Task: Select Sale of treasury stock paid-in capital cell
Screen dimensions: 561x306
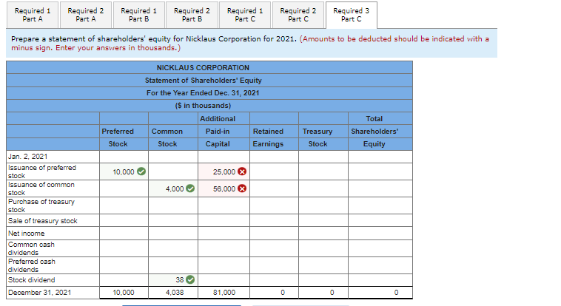Action: [x=224, y=220]
